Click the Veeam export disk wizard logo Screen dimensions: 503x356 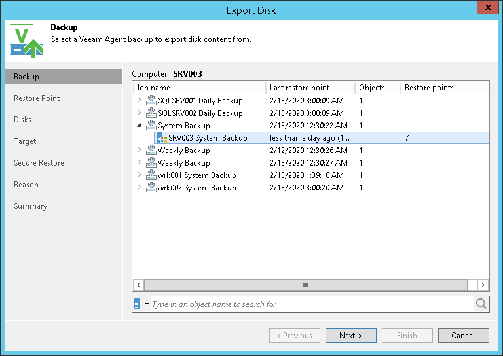click(26, 41)
